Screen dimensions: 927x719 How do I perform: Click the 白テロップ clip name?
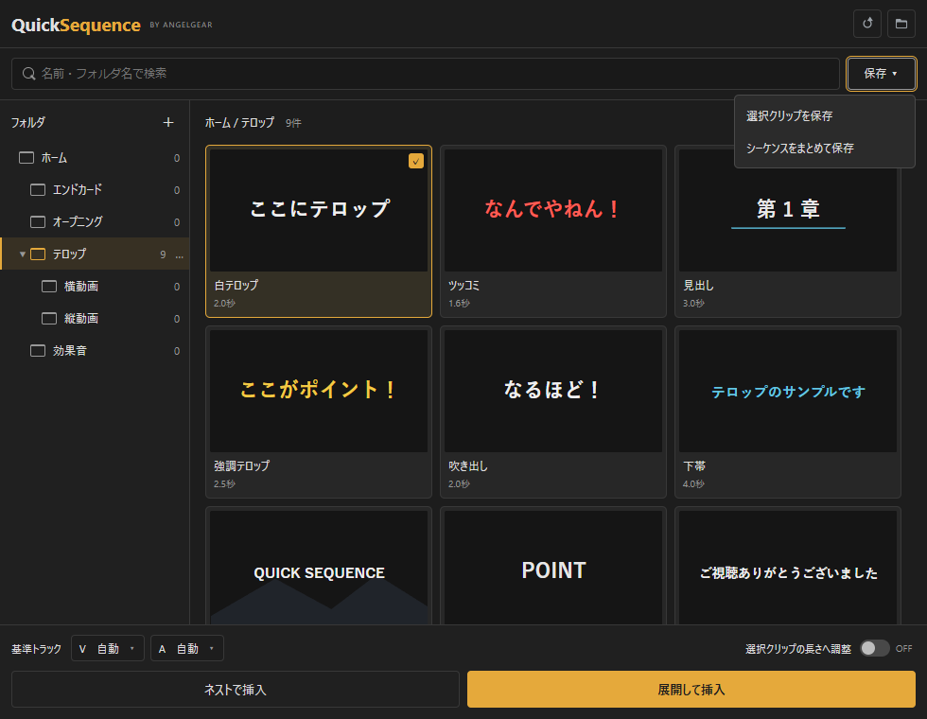click(236, 285)
